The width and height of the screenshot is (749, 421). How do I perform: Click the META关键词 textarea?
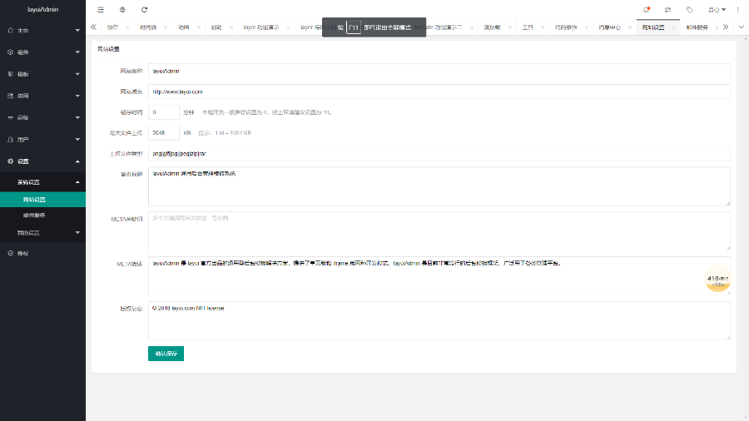439,231
